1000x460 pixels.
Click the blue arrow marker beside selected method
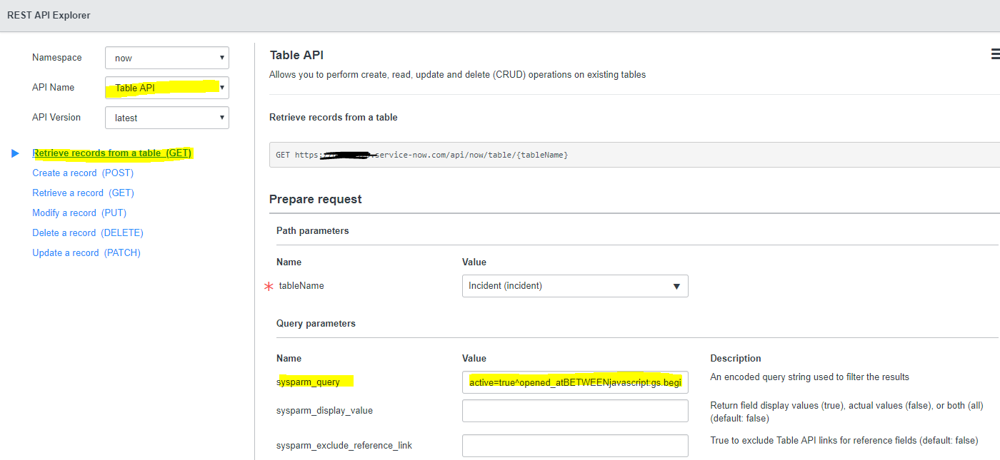tap(16, 153)
